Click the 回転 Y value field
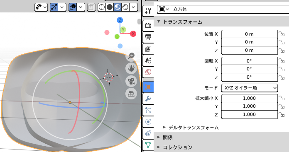Screen dimensions: 289x152 click(250, 69)
